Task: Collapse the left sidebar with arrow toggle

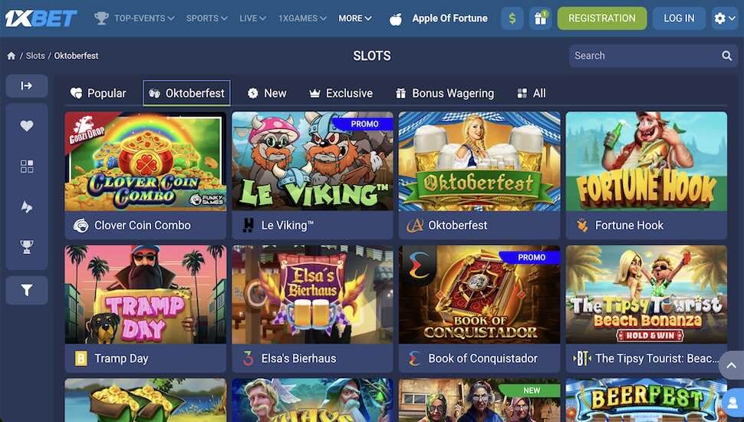Action: pyautogui.click(x=27, y=86)
